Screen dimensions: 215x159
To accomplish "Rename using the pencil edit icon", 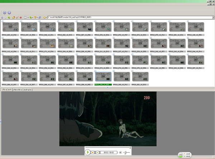I will (x=17, y=18).
